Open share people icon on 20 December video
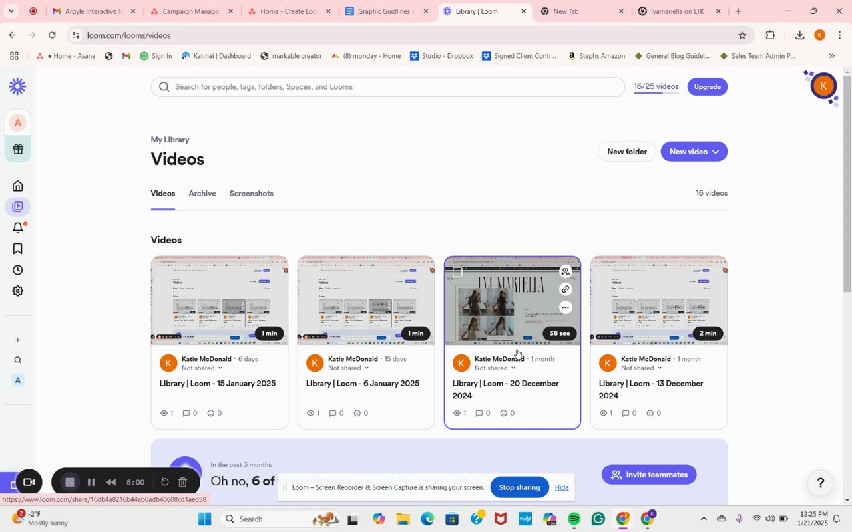 [x=565, y=271]
